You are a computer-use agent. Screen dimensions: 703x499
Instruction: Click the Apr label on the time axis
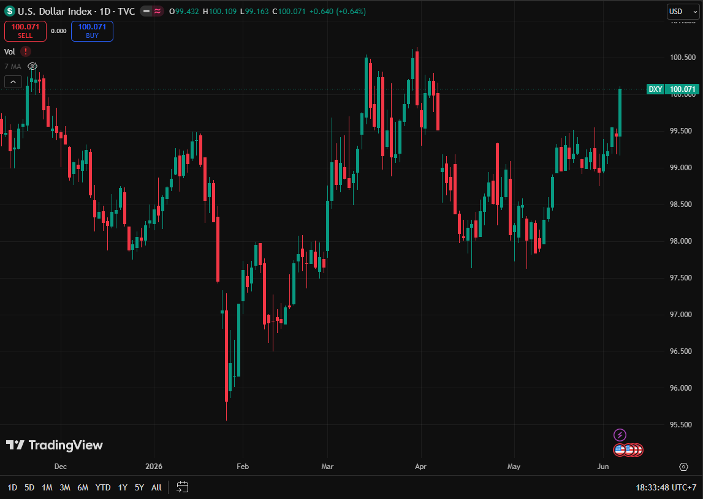pyautogui.click(x=420, y=467)
